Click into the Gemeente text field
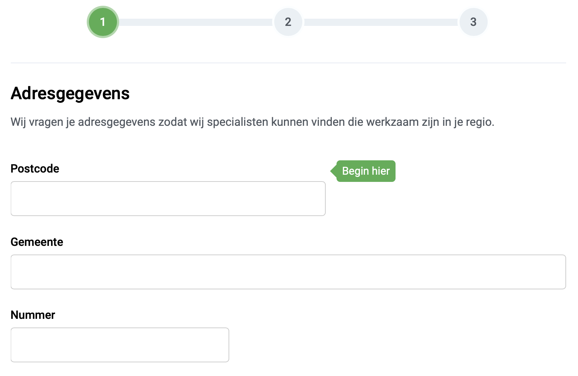578x376 pixels. [x=288, y=272]
